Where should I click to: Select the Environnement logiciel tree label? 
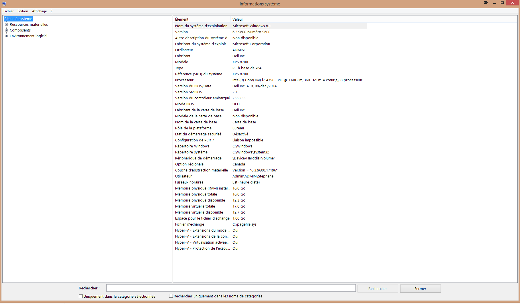(28, 36)
